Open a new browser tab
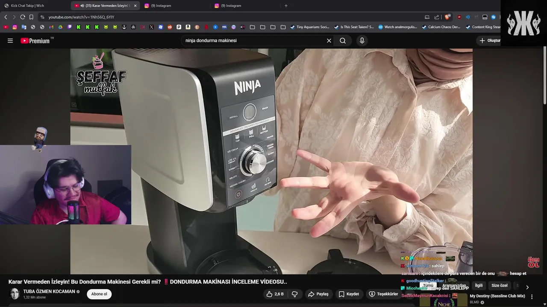Screen dimensions: 547x307 click(286, 6)
